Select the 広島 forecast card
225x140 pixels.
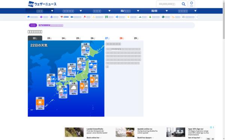(62, 74)
